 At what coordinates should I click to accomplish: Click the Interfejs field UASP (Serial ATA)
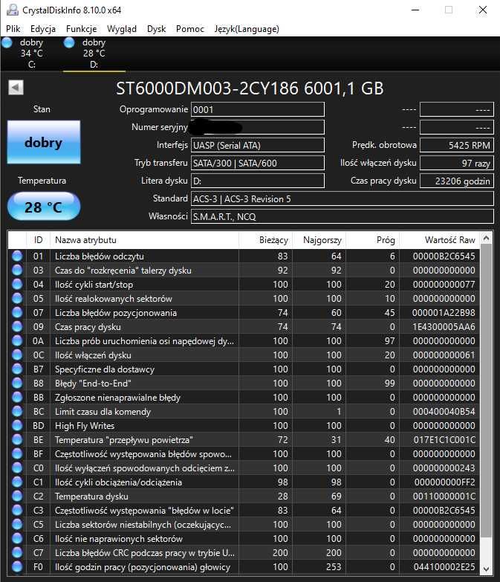(258, 145)
